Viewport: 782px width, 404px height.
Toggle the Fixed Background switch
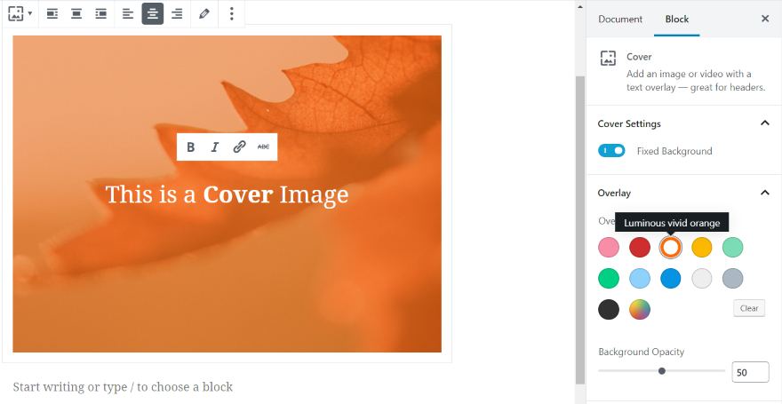[x=611, y=150]
